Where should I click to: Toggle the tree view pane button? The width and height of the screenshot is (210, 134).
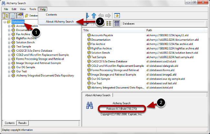[5, 16]
